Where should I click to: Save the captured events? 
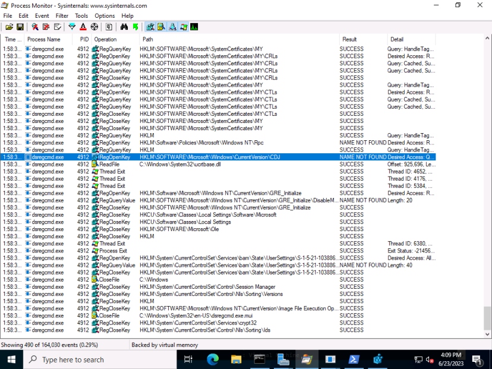pos(21,27)
